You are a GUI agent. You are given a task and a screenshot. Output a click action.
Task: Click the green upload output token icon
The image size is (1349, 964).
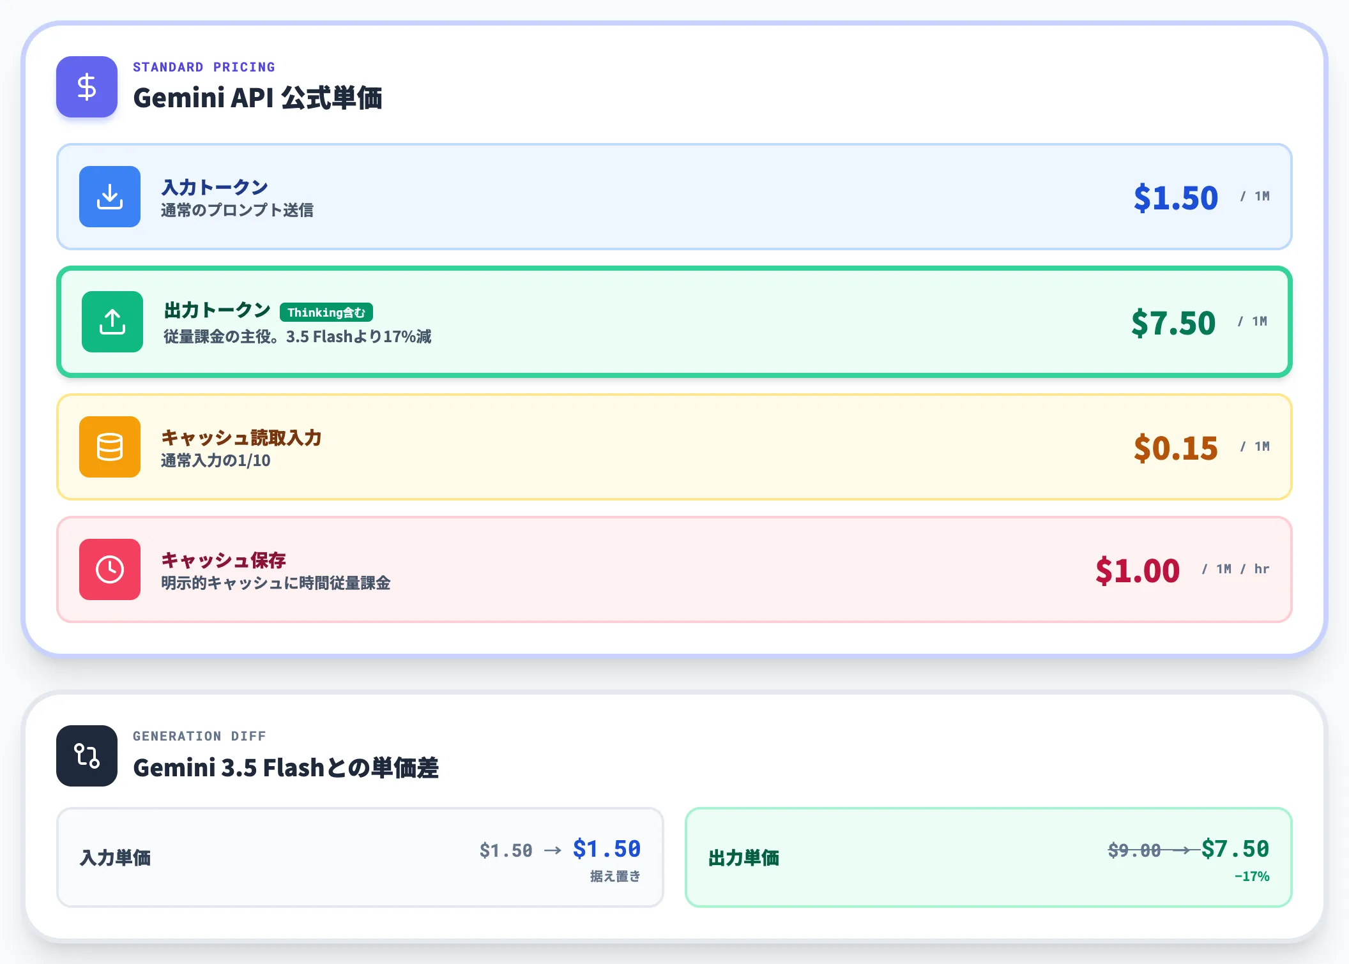tap(112, 322)
